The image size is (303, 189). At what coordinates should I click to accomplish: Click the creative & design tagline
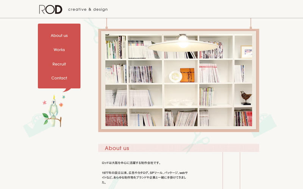coord(88,9)
